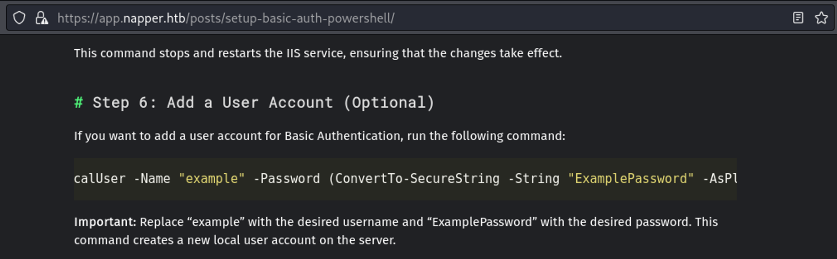Click the -Name parameter in the code
The height and width of the screenshot is (259, 837).
pyautogui.click(x=152, y=179)
